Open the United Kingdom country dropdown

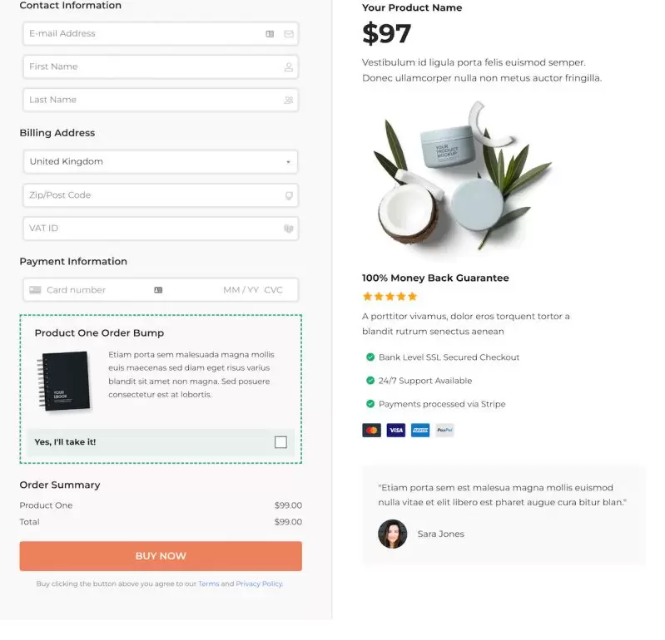click(161, 162)
